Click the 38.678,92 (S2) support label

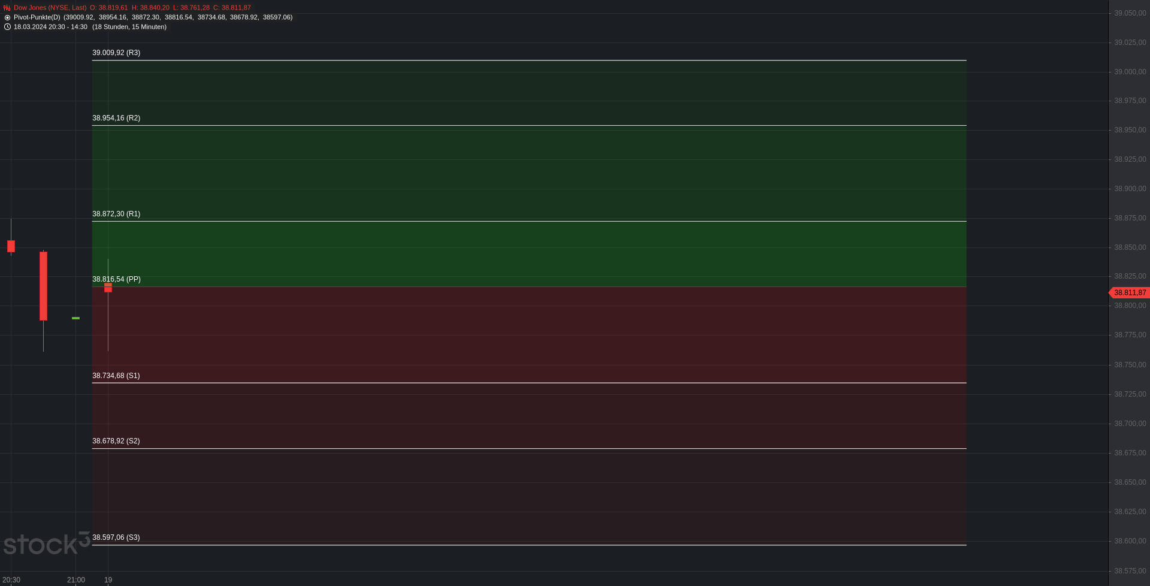coord(116,441)
